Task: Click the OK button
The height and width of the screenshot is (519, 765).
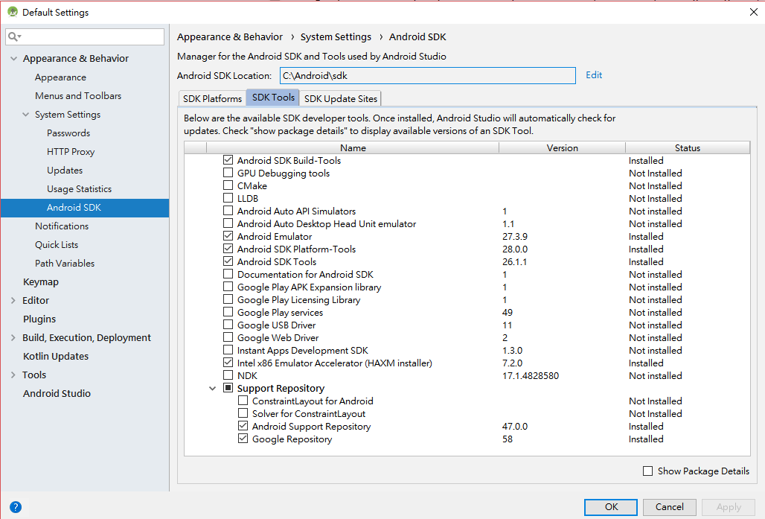Action: pos(611,507)
